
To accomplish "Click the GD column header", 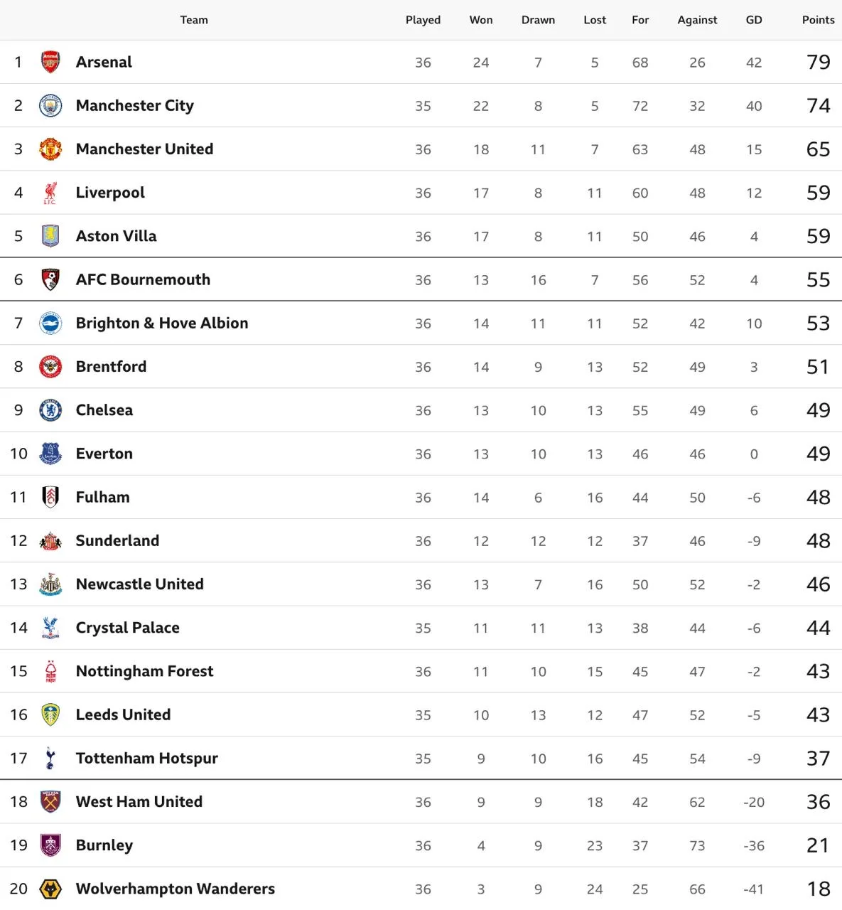I will [754, 20].
